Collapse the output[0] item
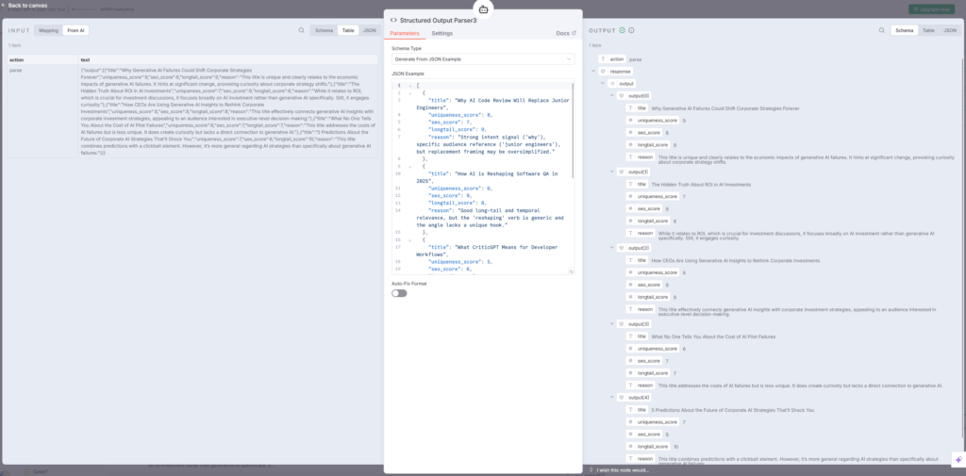This screenshot has height=476, width=966. pos(609,96)
